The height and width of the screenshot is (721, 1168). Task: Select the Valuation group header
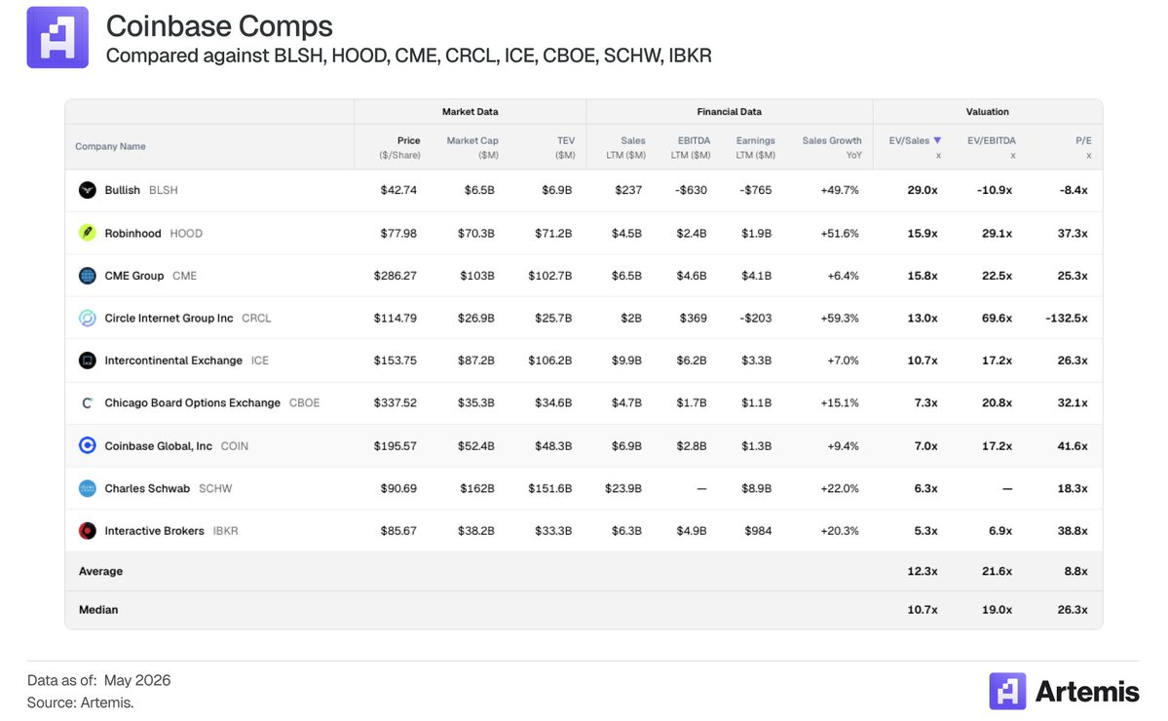pyautogui.click(x=988, y=112)
